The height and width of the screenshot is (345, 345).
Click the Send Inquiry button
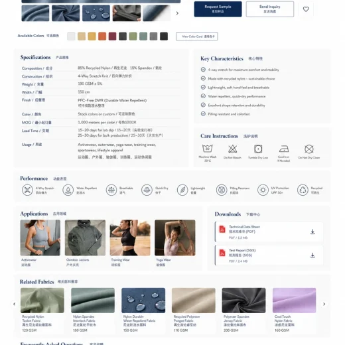(270, 9)
